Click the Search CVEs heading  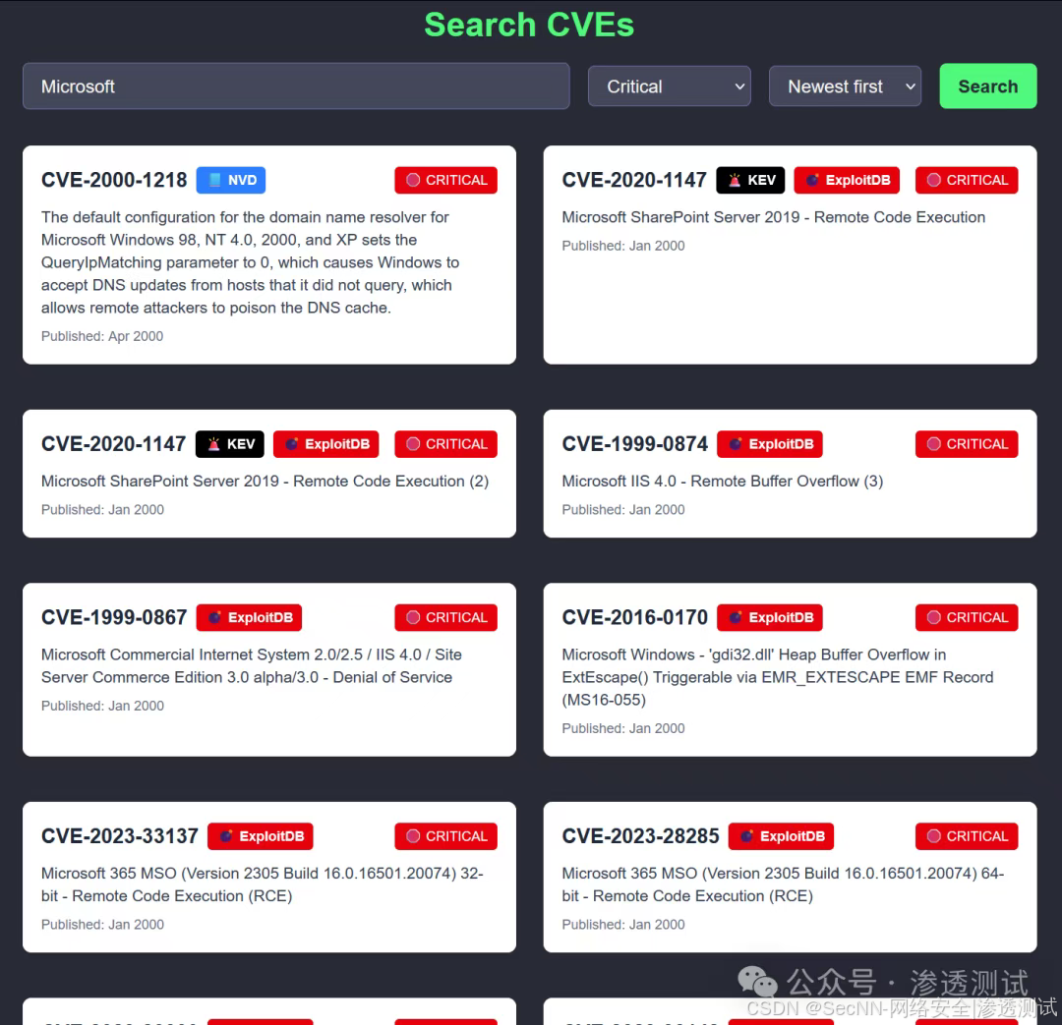tap(529, 25)
